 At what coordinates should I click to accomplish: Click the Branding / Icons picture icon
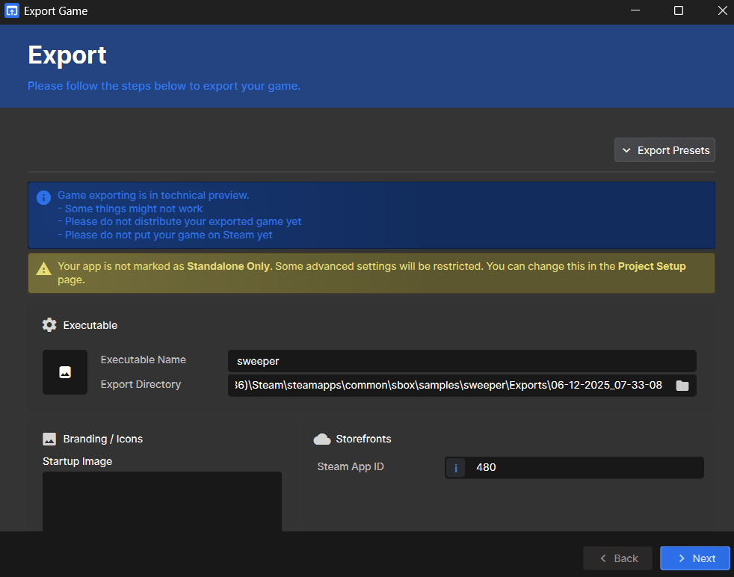[49, 439]
